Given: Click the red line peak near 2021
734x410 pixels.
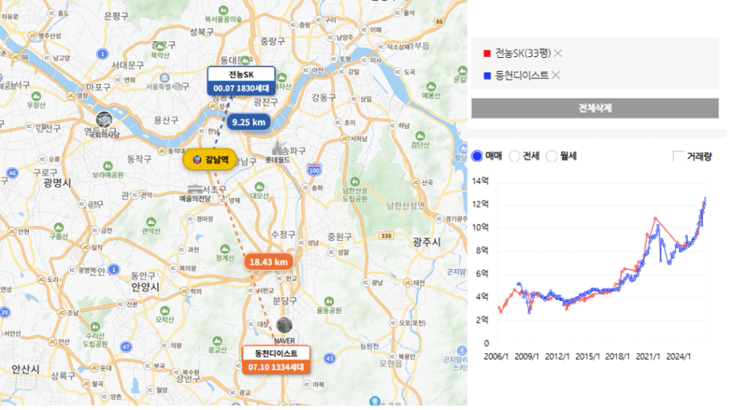Looking at the screenshot, I should [655, 218].
